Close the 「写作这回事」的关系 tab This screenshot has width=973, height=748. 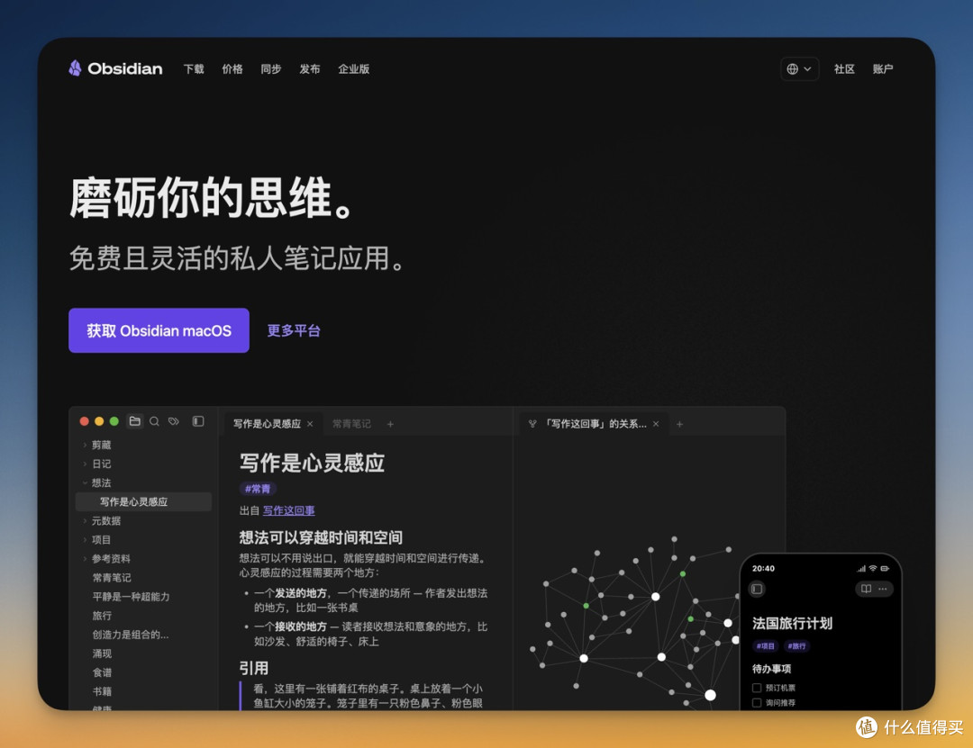pos(656,424)
